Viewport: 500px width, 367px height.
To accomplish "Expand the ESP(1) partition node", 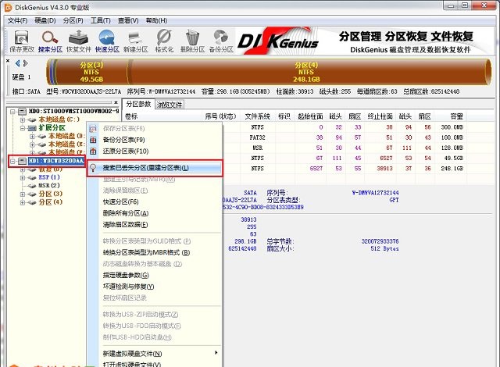I will (23, 178).
